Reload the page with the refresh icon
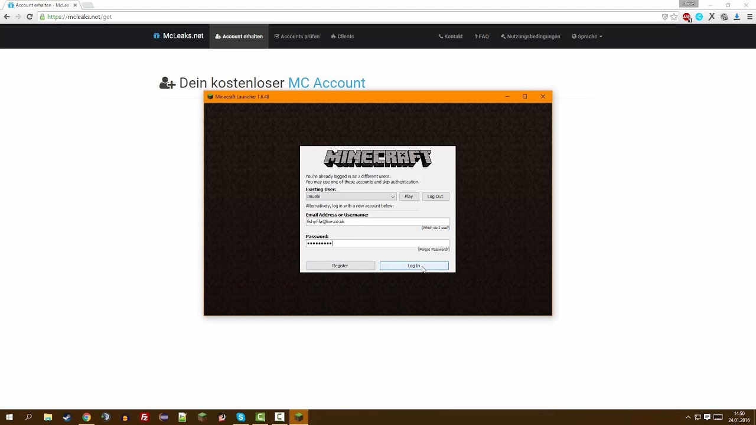This screenshot has height=425, width=756. 30,17
